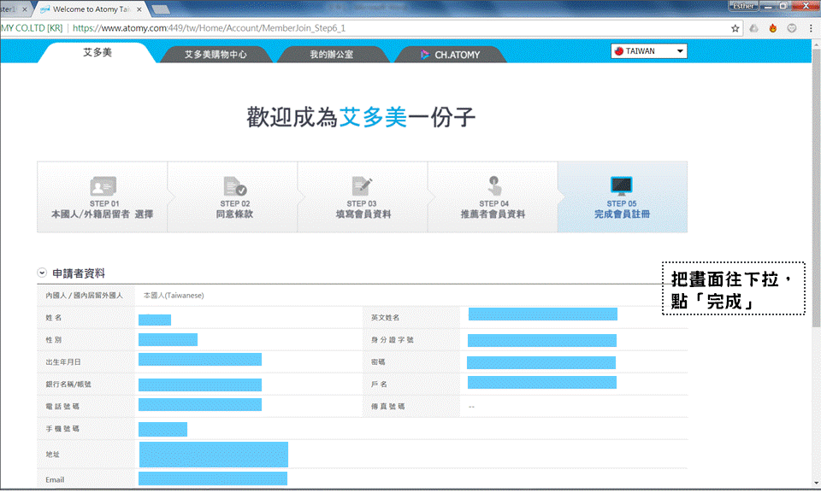Click the CH.ATOMY play logo icon

tap(425, 55)
